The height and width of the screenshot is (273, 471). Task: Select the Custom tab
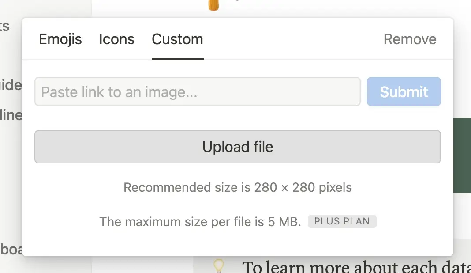coord(177,39)
